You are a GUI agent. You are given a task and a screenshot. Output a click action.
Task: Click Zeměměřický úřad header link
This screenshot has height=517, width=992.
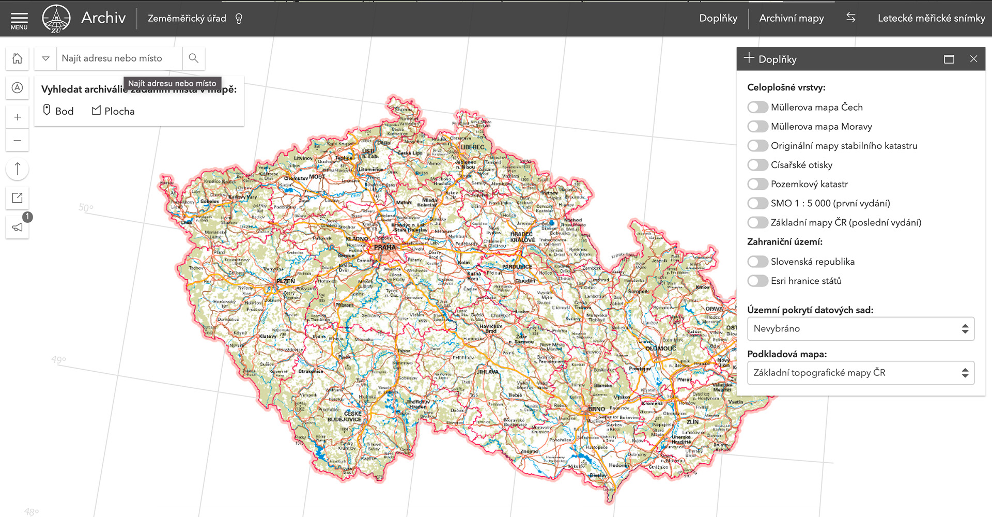(x=187, y=18)
